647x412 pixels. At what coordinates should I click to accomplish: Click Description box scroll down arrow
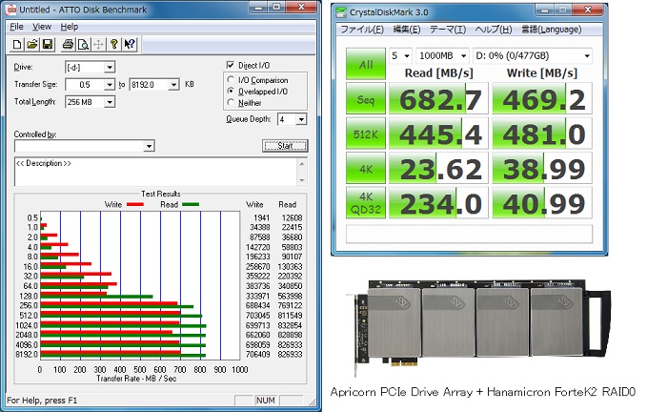[302, 180]
